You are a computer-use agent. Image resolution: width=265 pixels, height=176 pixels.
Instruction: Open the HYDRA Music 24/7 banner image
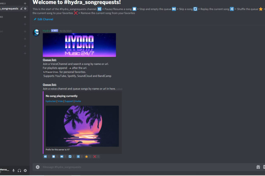pos(79,45)
